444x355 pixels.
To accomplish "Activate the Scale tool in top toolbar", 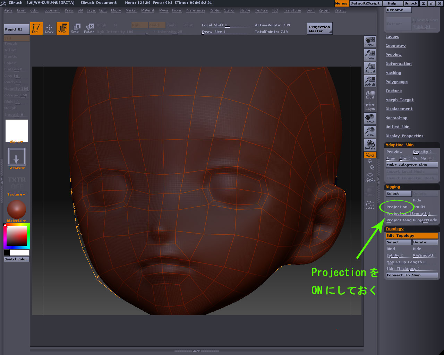I will coord(75,28).
